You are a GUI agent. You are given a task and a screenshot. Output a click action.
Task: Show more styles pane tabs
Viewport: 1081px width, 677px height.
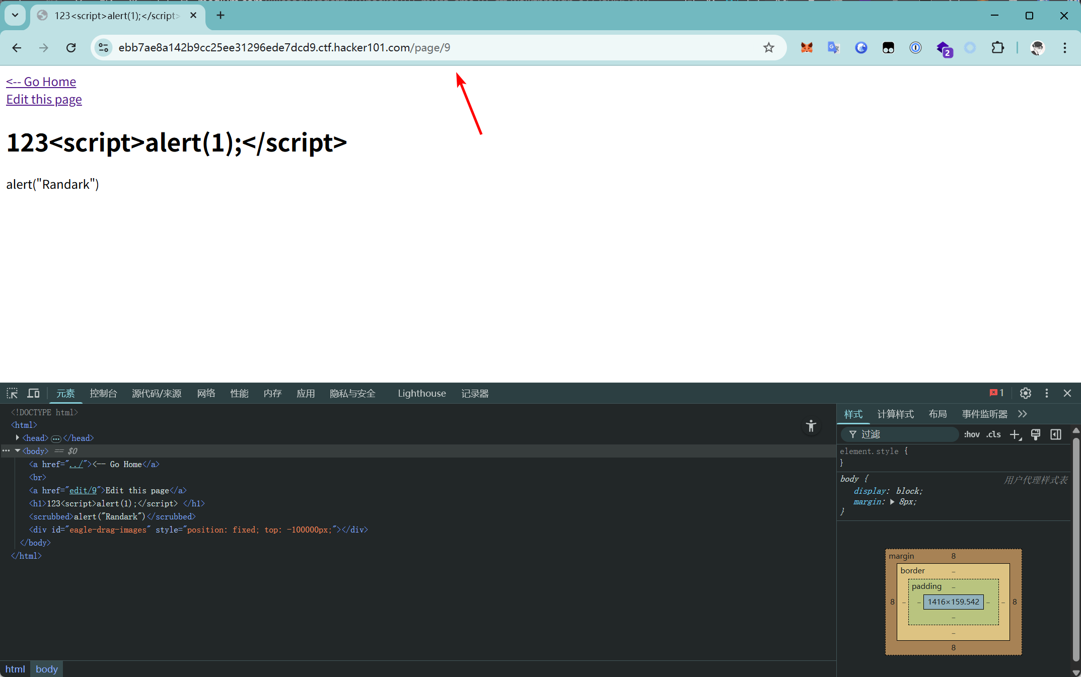click(1022, 414)
